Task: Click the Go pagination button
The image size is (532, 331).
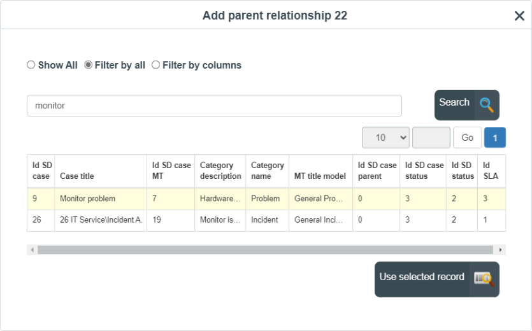Action: [467, 137]
